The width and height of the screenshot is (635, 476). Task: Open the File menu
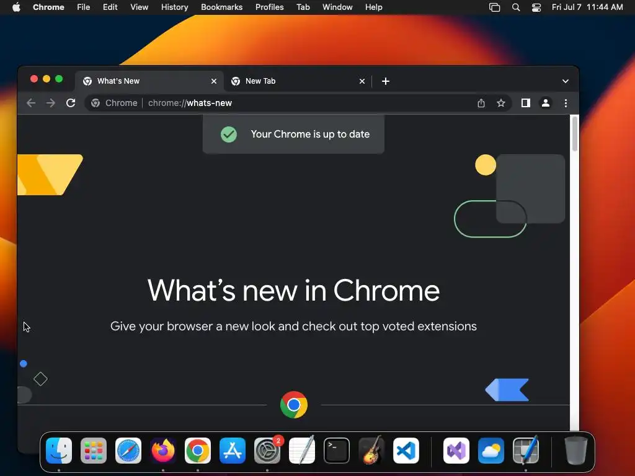pos(84,7)
